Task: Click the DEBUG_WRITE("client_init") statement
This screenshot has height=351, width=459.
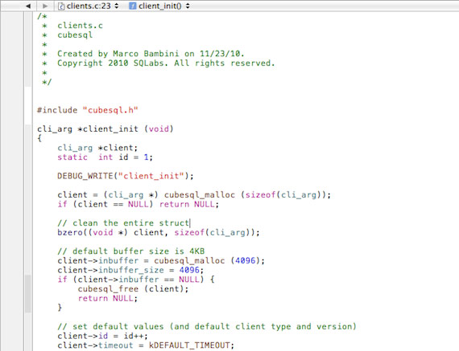Action: click(126, 176)
